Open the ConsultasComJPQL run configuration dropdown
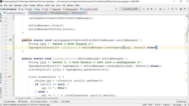 coord(130,9)
